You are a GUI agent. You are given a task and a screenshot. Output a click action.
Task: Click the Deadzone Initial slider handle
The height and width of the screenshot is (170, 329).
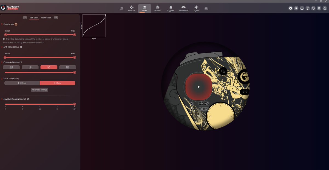point(5,35)
